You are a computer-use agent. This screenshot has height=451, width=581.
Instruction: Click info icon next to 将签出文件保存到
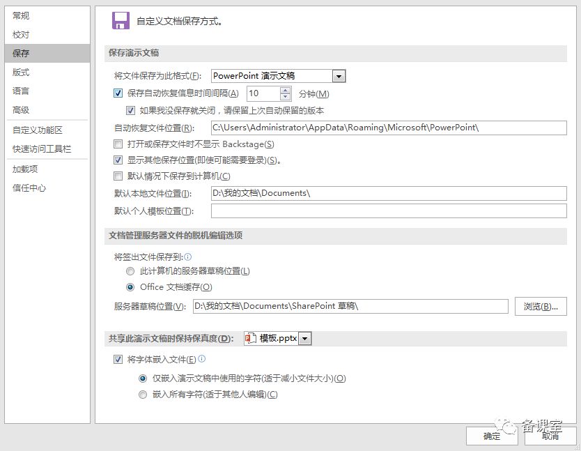[x=188, y=257]
